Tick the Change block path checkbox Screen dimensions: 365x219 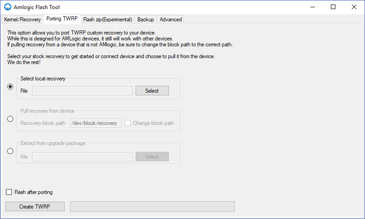pos(127,123)
